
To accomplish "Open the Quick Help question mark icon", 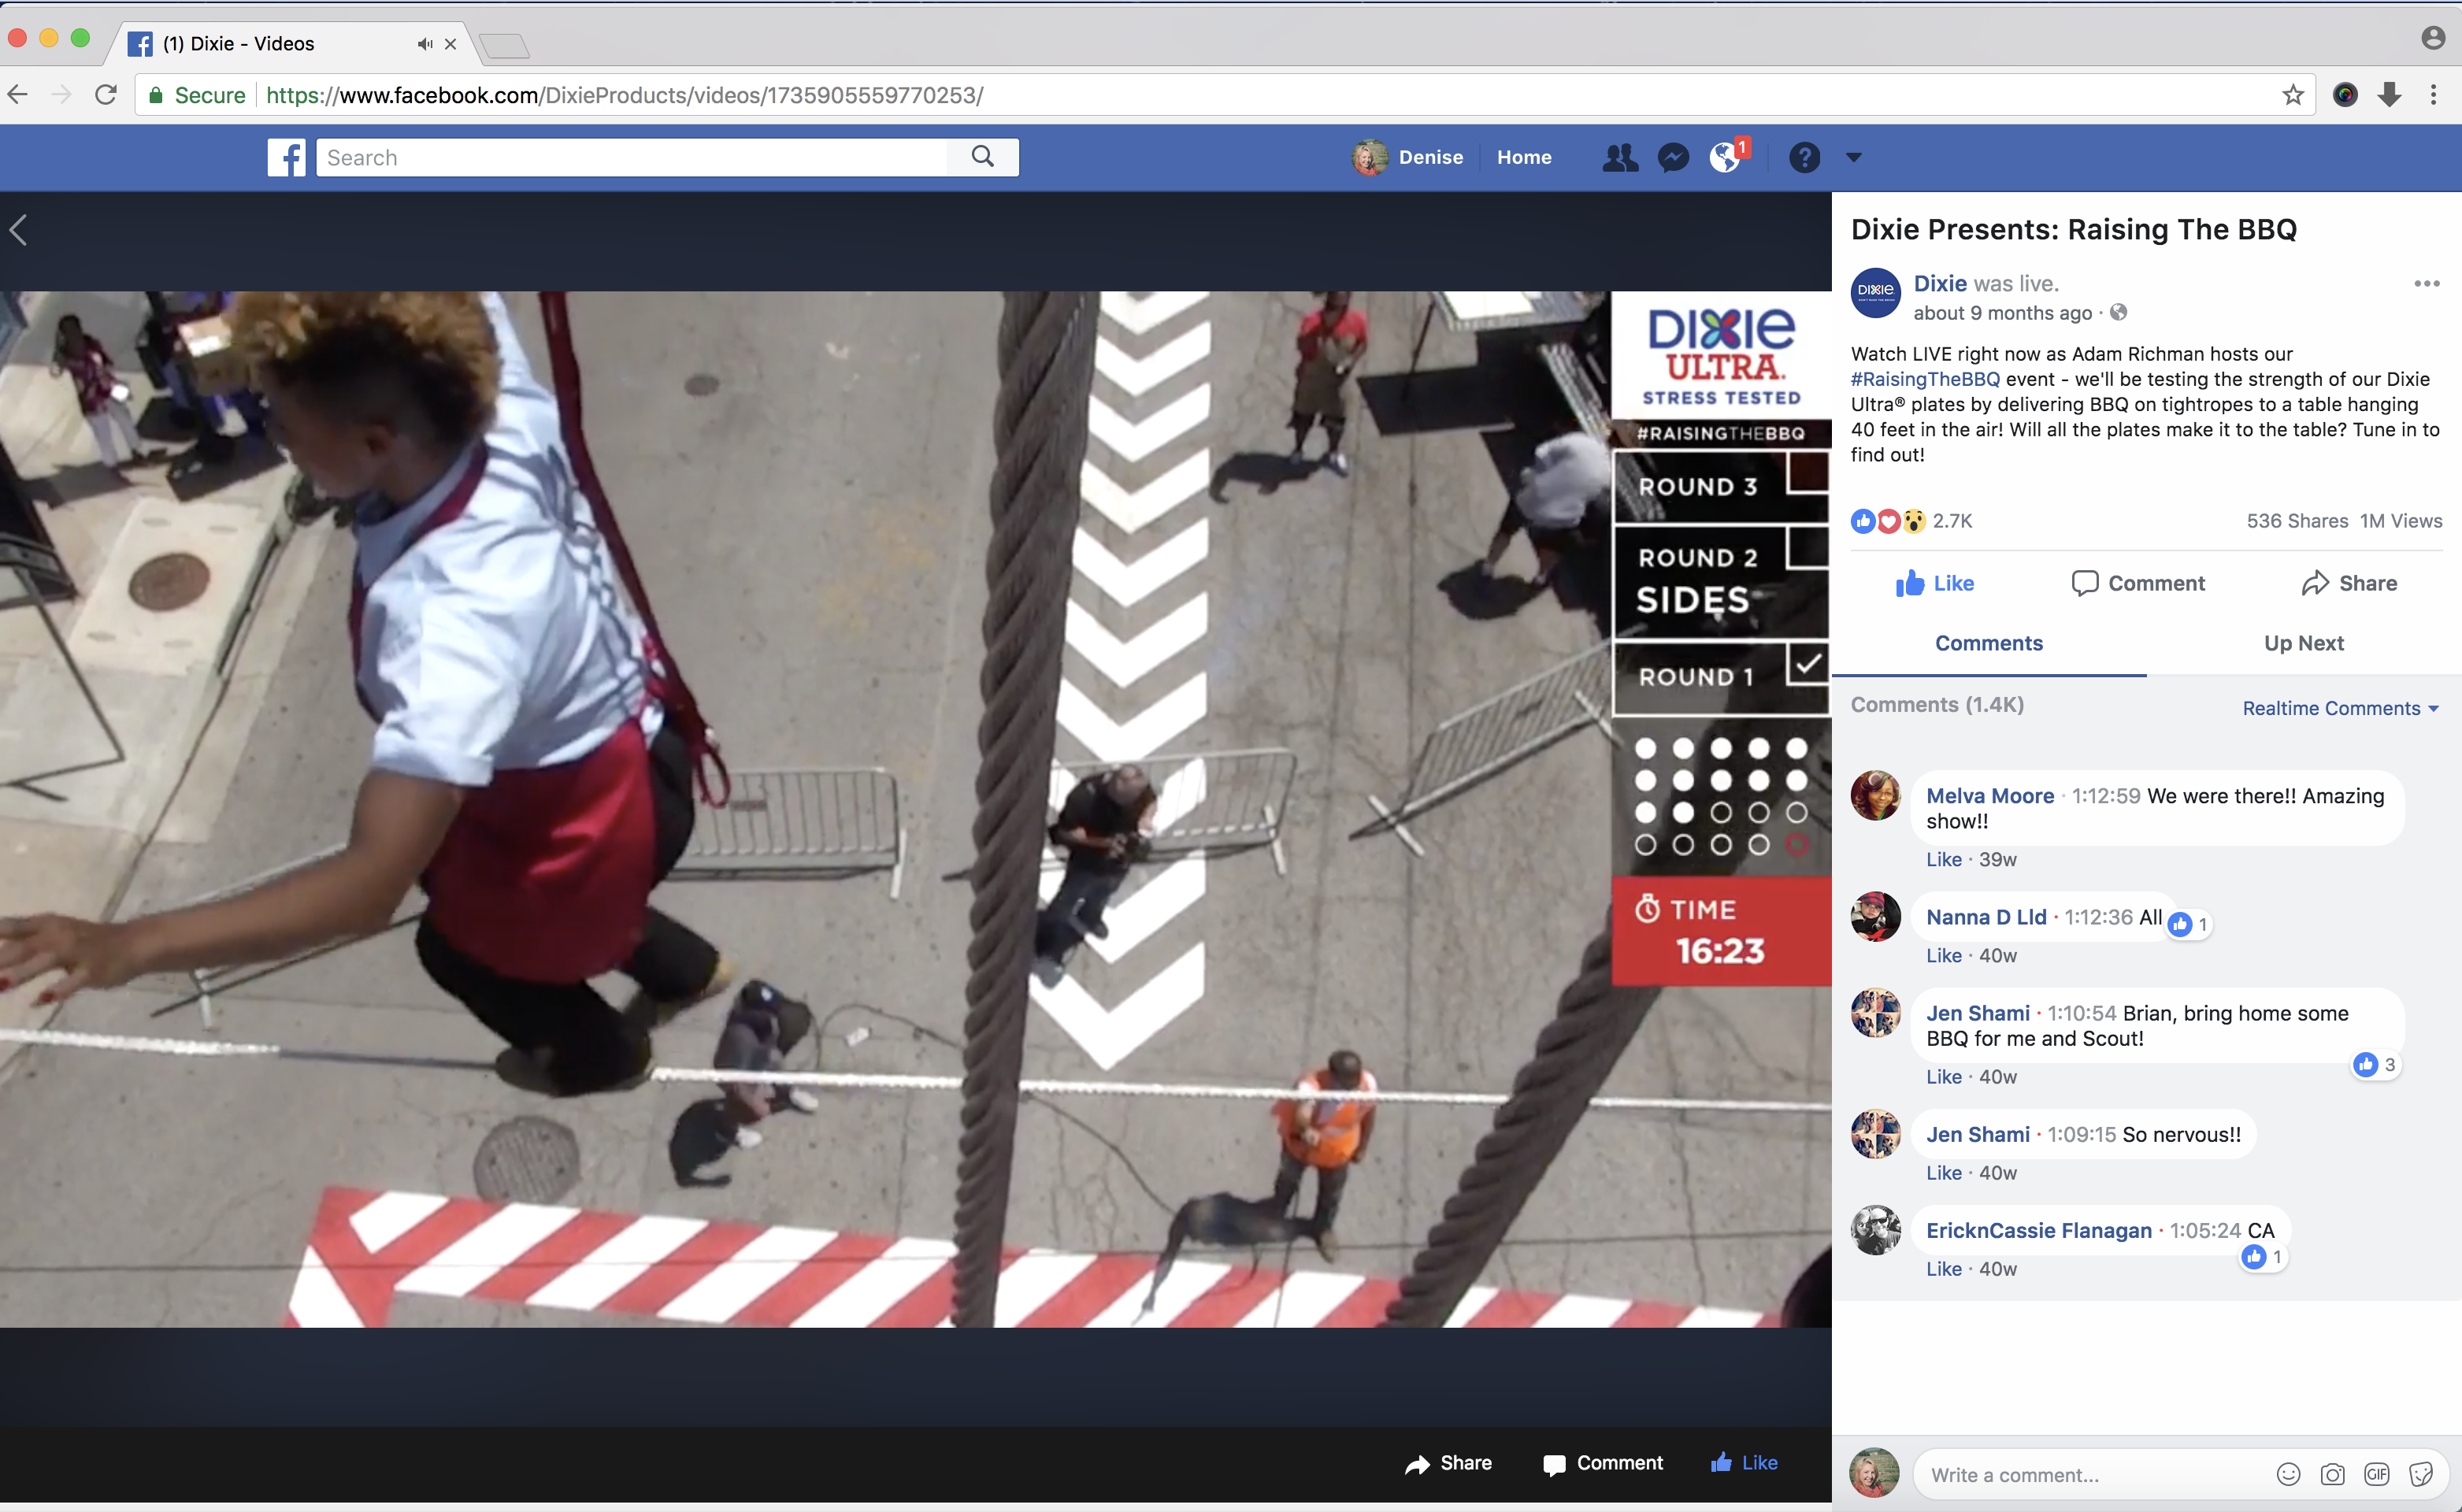I will click(1804, 157).
